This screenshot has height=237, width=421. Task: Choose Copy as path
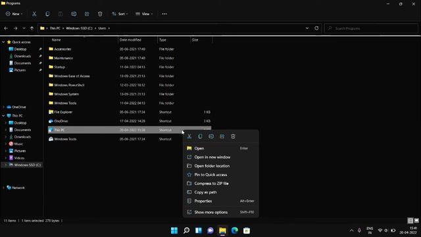coord(220,192)
